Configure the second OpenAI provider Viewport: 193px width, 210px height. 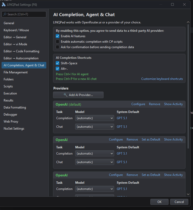click(x=116, y=139)
